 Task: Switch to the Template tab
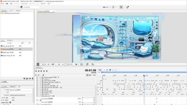point(10,40)
